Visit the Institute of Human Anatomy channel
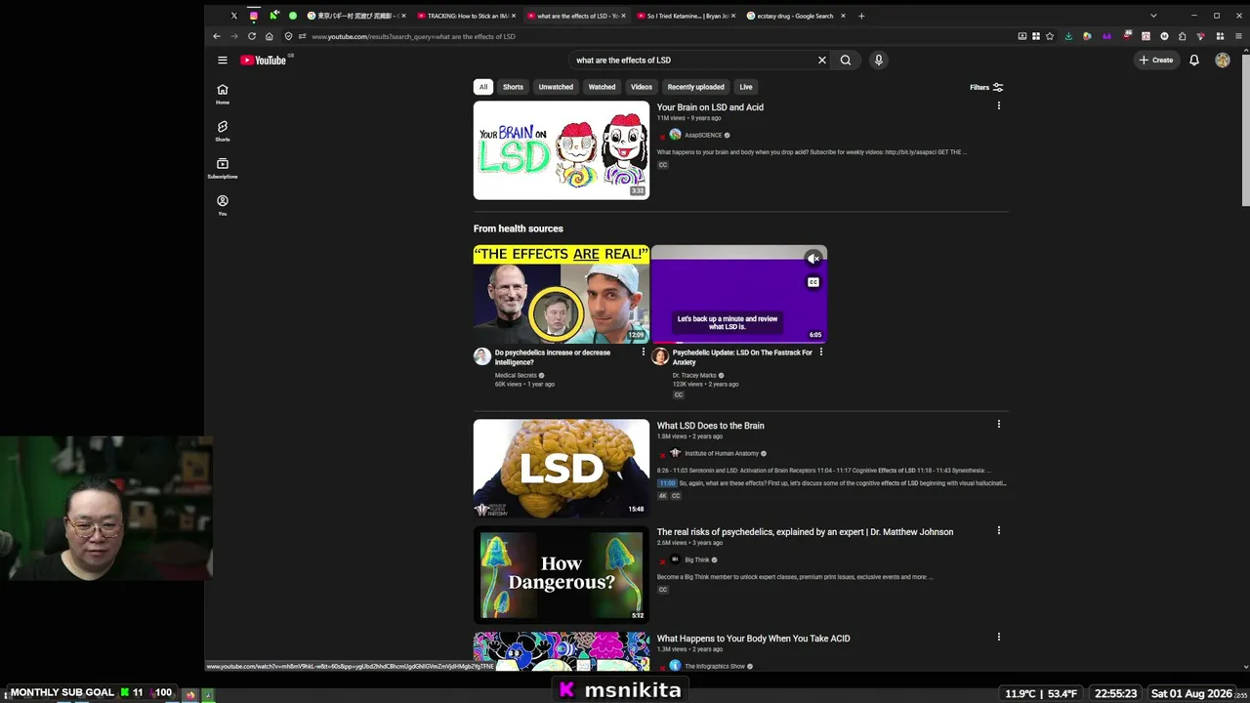This screenshot has height=703, width=1250. pos(722,453)
